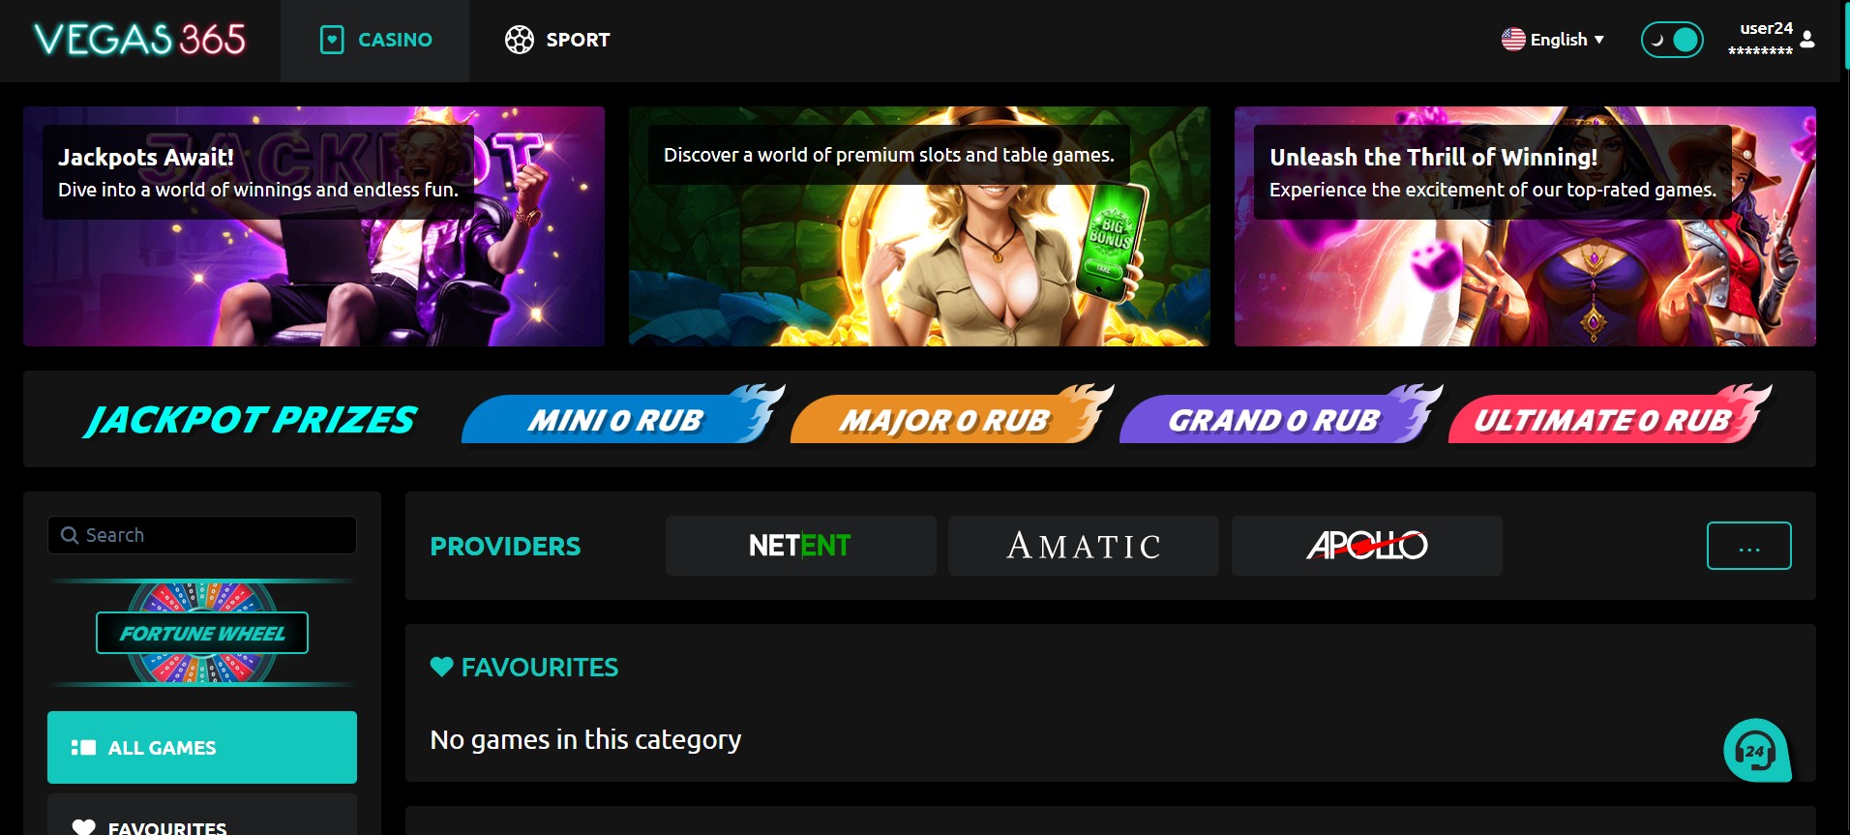Click the soccer ball Sport icon
The height and width of the screenshot is (835, 1850).
(x=520, y=40)
